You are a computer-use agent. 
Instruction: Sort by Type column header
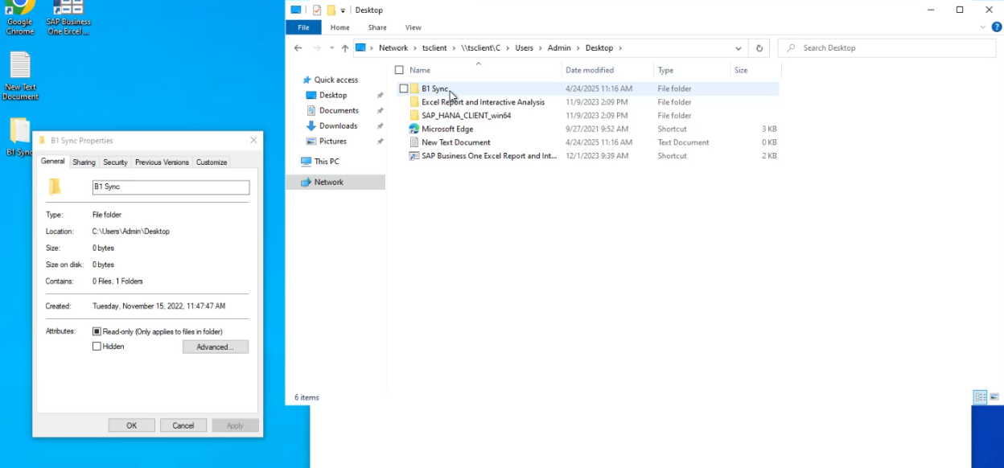tap(665, 70)
